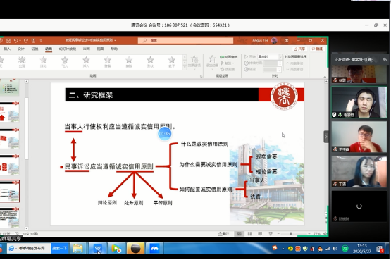Click the fit slide to window icon
The height and width of the screenshot is (260, 391).
tap(325, 233)
